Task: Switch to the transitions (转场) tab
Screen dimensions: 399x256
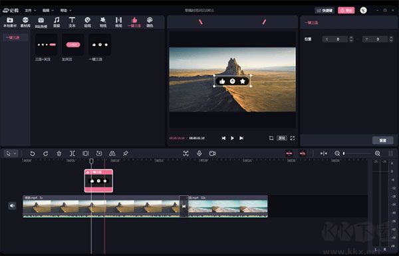Action: [x=118, y=22]
